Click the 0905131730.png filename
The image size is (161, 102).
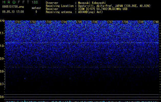click(13, 7)
